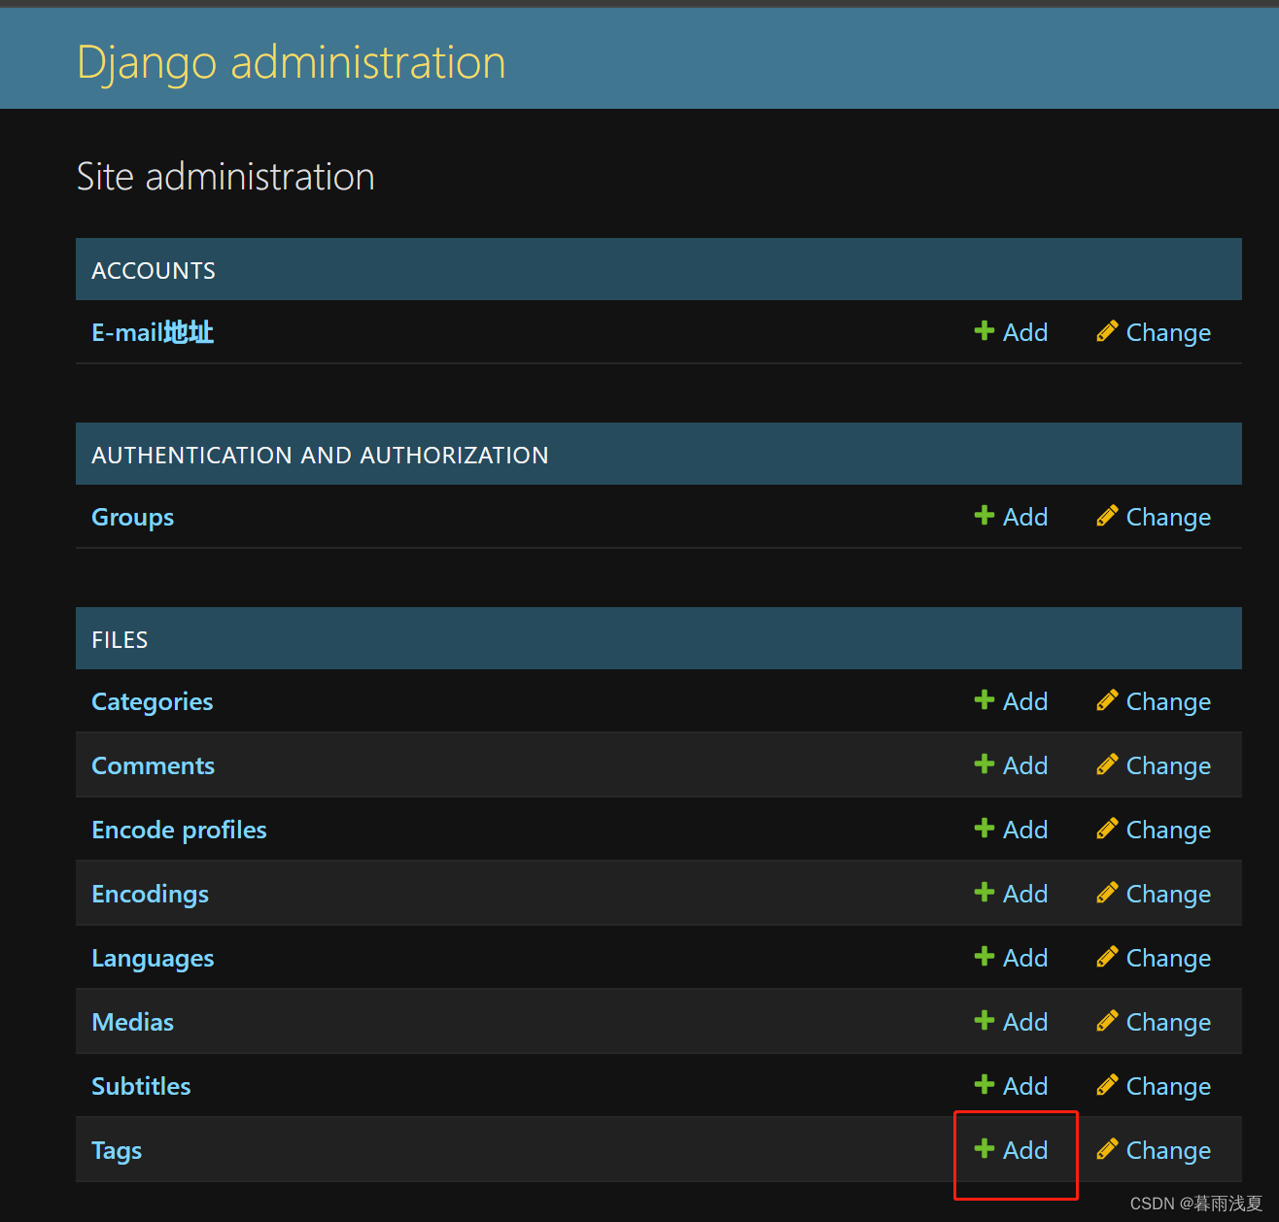Click the Change text for Languages
Screen dimensions: 1279x1222
tap(1168, 958)
